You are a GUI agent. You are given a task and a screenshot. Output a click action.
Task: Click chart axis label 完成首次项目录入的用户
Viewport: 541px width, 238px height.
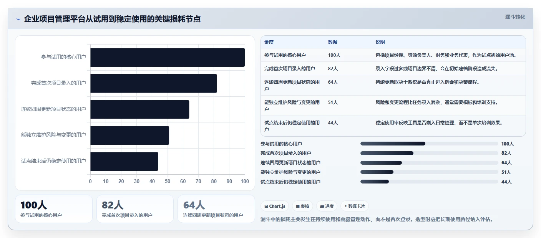coord(58,83)
